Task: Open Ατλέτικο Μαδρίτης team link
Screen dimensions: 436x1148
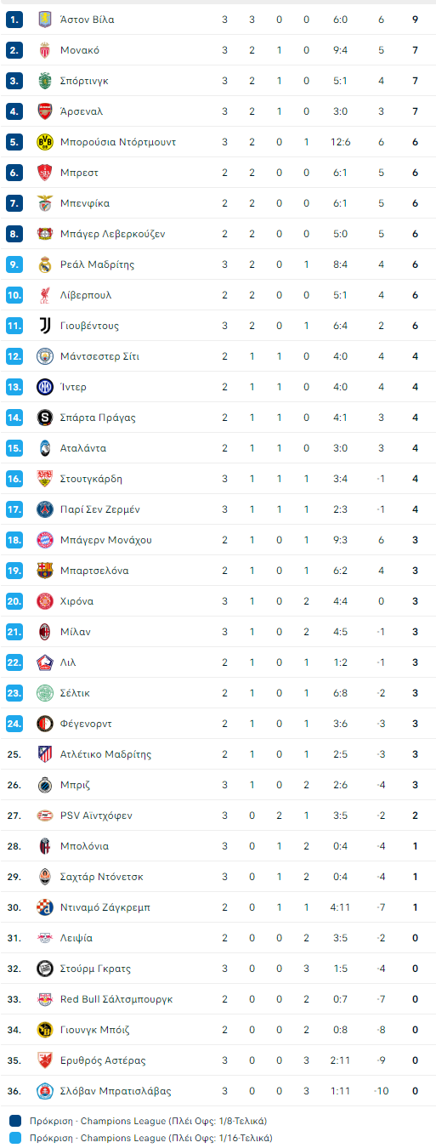Action: [x=106, y=754]
